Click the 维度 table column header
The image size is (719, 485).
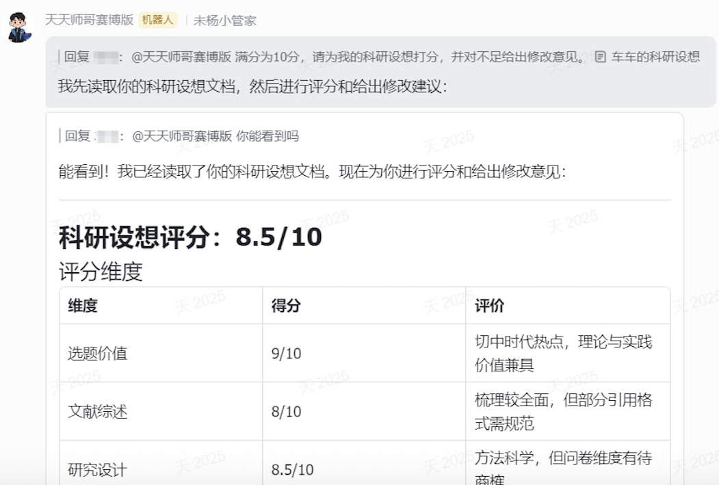point(83,306)
